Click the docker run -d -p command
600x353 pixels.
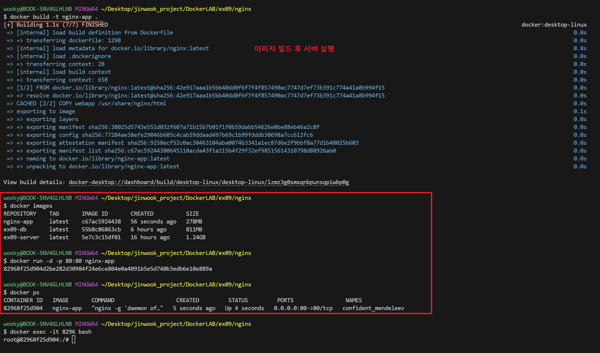click(x=62, y=261)
